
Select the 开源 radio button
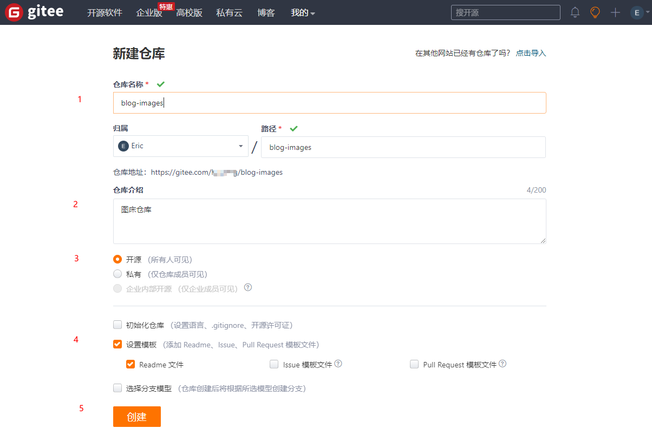(118, 259)
